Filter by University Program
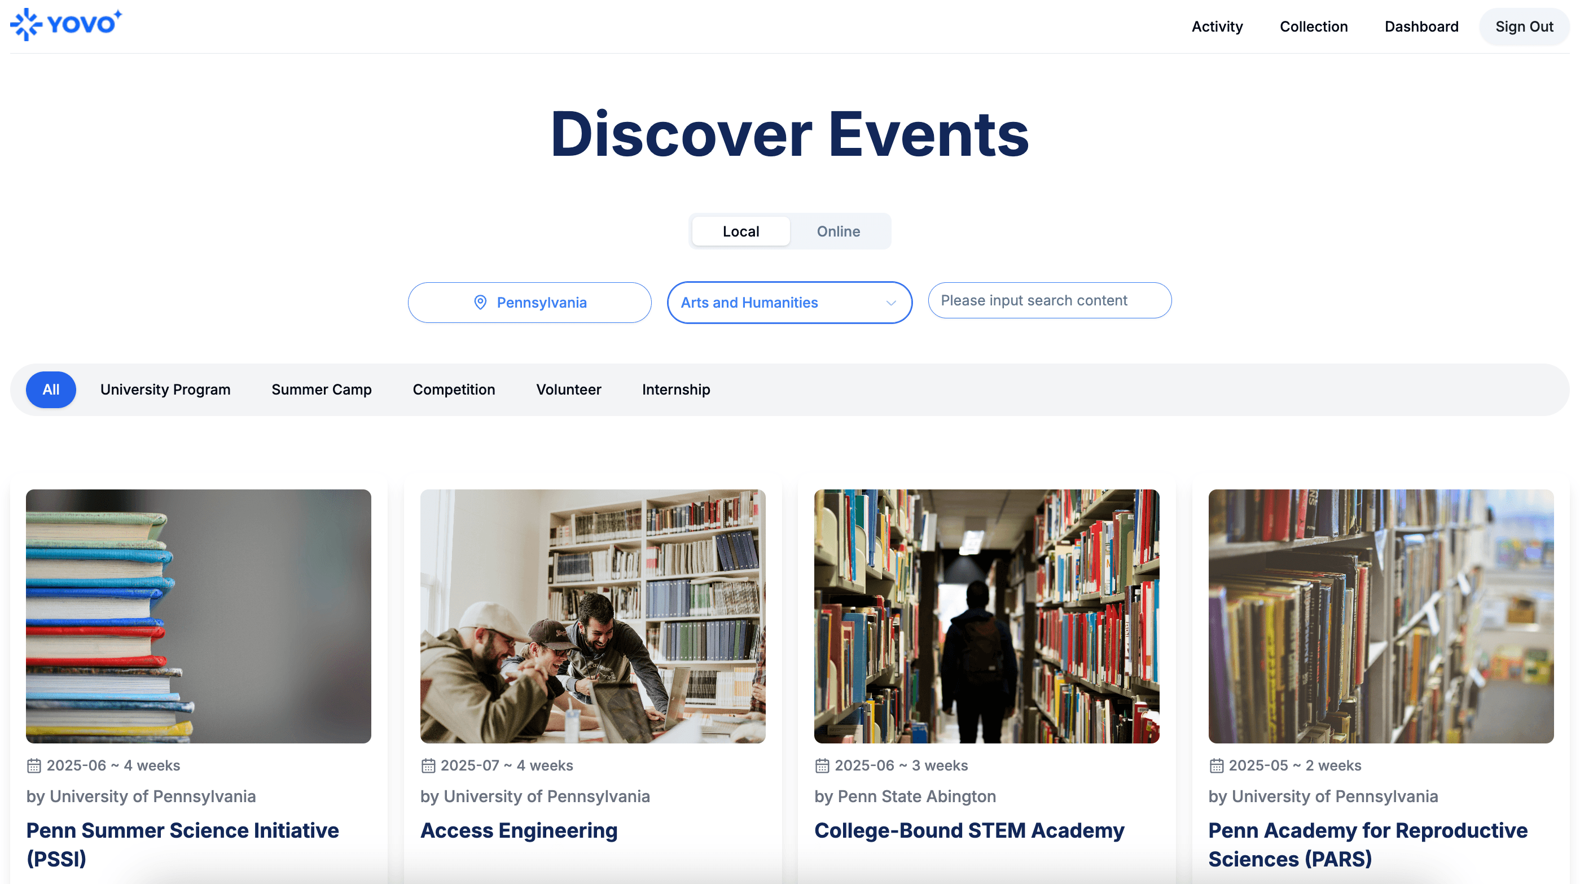Viewport: 1580px width, 884px height. [x=165, y=390]
